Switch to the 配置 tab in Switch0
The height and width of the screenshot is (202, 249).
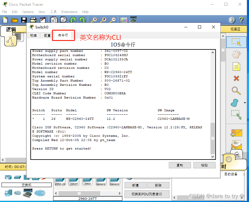pyautogui.click(x=47, y=35)
